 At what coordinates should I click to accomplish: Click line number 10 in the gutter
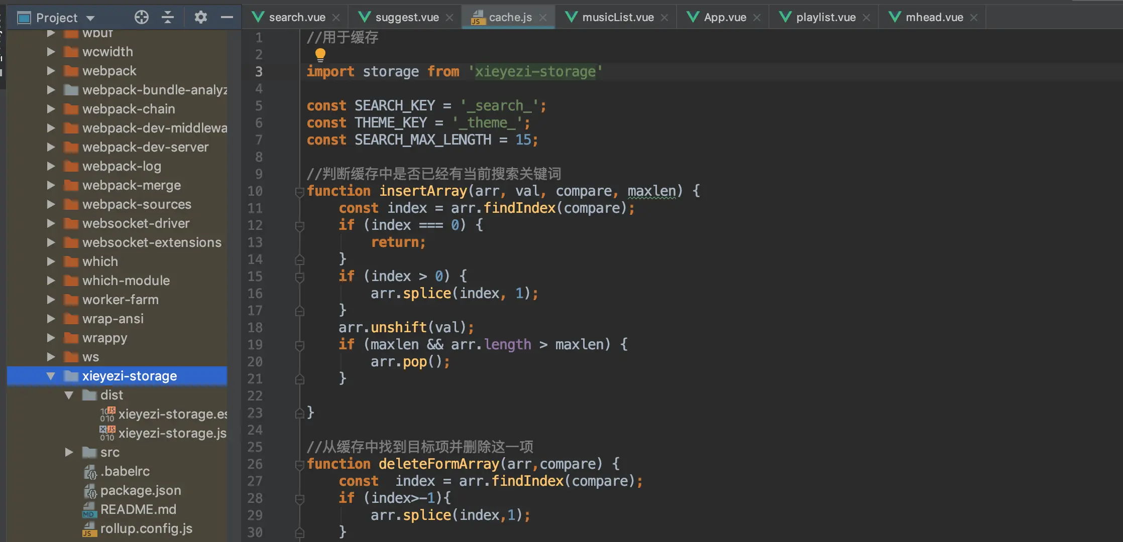coord(255,191)
